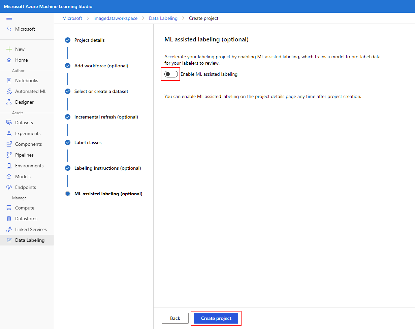Viewport: 415px width, 329px height.
Task: Click the Enable ML assisted labeling label
Action: (209, 74)
